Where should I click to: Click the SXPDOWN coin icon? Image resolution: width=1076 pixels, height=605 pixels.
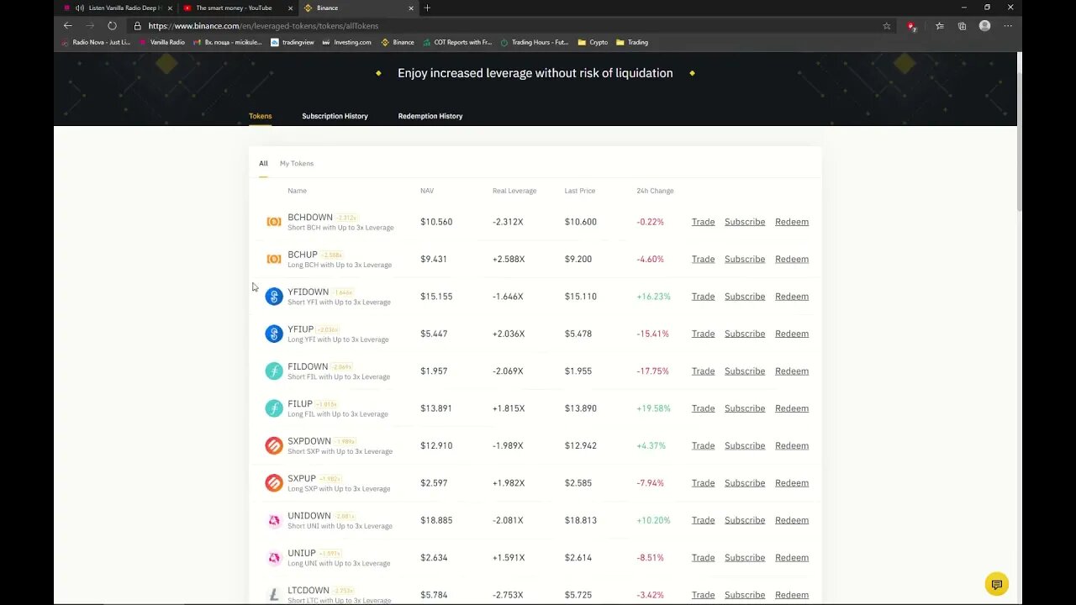tap(274, 445)
